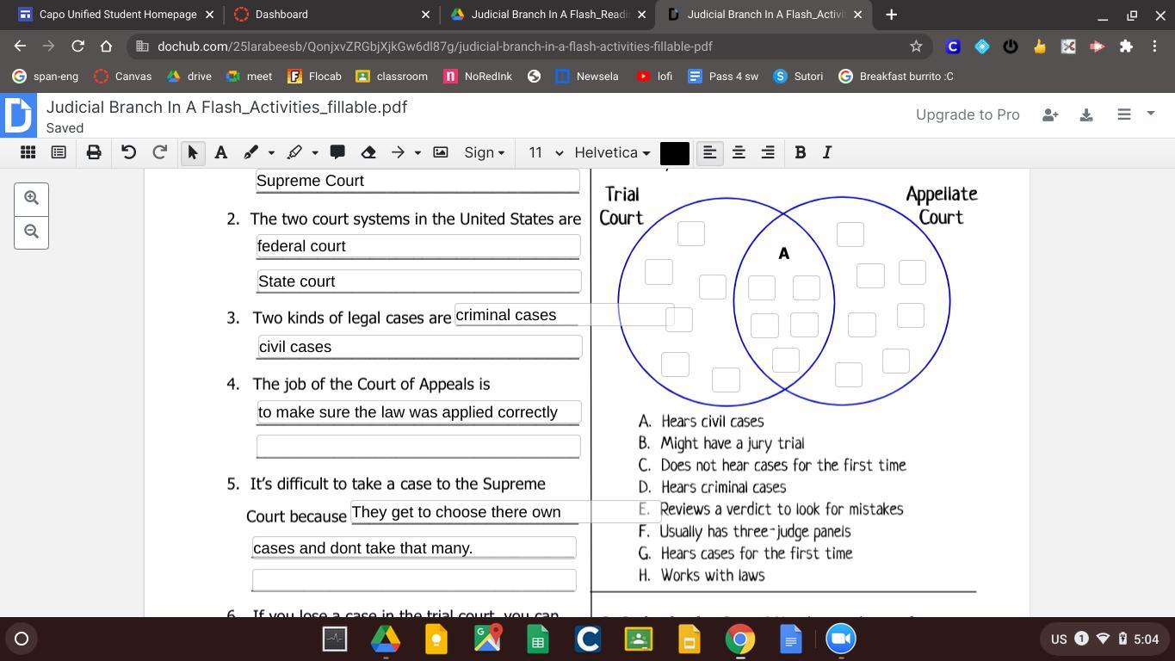Switch to the Dashboard tab

pos(281,15)
